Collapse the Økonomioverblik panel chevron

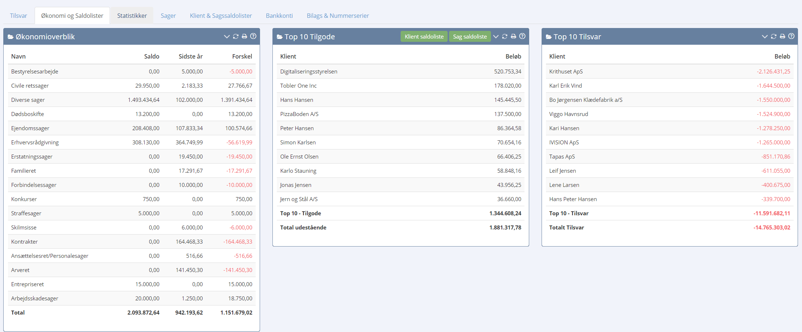tap(227, 36)
